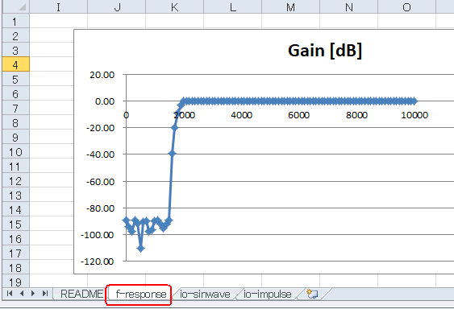Image resolution: width=454 pixels, height=309 pixels.
Task: Click the 10000 horizontal axis label
Action: pos(414,115)
